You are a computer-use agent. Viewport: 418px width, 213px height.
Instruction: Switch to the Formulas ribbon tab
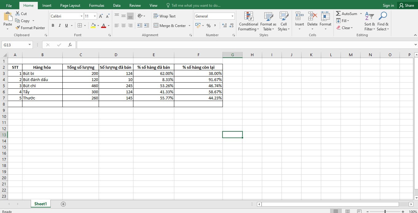97,5
